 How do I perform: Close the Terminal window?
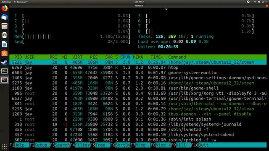pos(267,5)
